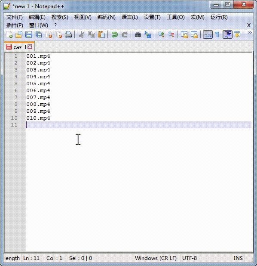This screenshot has height=266, width=257.
Task: Toggle synchronize horizontal scrolling icon
Action: pos(194,34)
